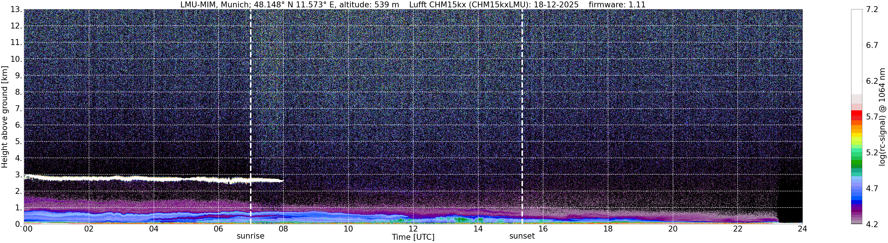The height and width of the screenshot is (243, 888).
Task: Click the '6.7' colorbar tick label
Action: pyautogui.click(x=872, y=45)
